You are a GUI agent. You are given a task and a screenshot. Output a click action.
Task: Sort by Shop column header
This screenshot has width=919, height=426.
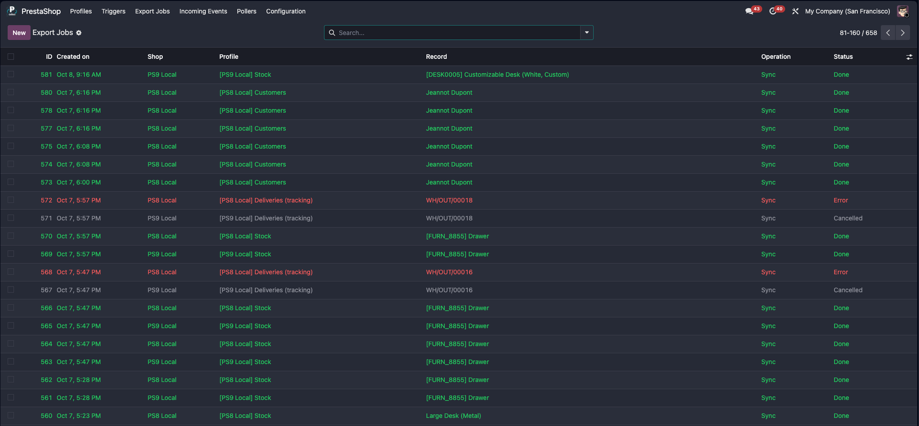click(155, 56)
